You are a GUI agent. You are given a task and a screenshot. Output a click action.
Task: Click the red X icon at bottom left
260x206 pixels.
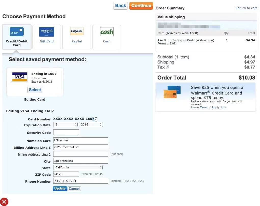(4, 202)
